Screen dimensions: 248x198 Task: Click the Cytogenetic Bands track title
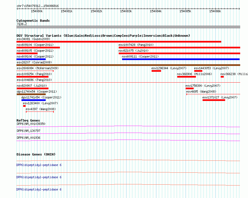[x=33, y=21]
